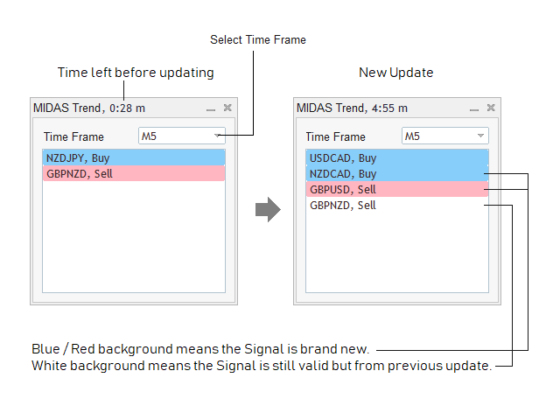Click empty area of right signal list
Screen dimensions: 560x420
pos(397,254)
